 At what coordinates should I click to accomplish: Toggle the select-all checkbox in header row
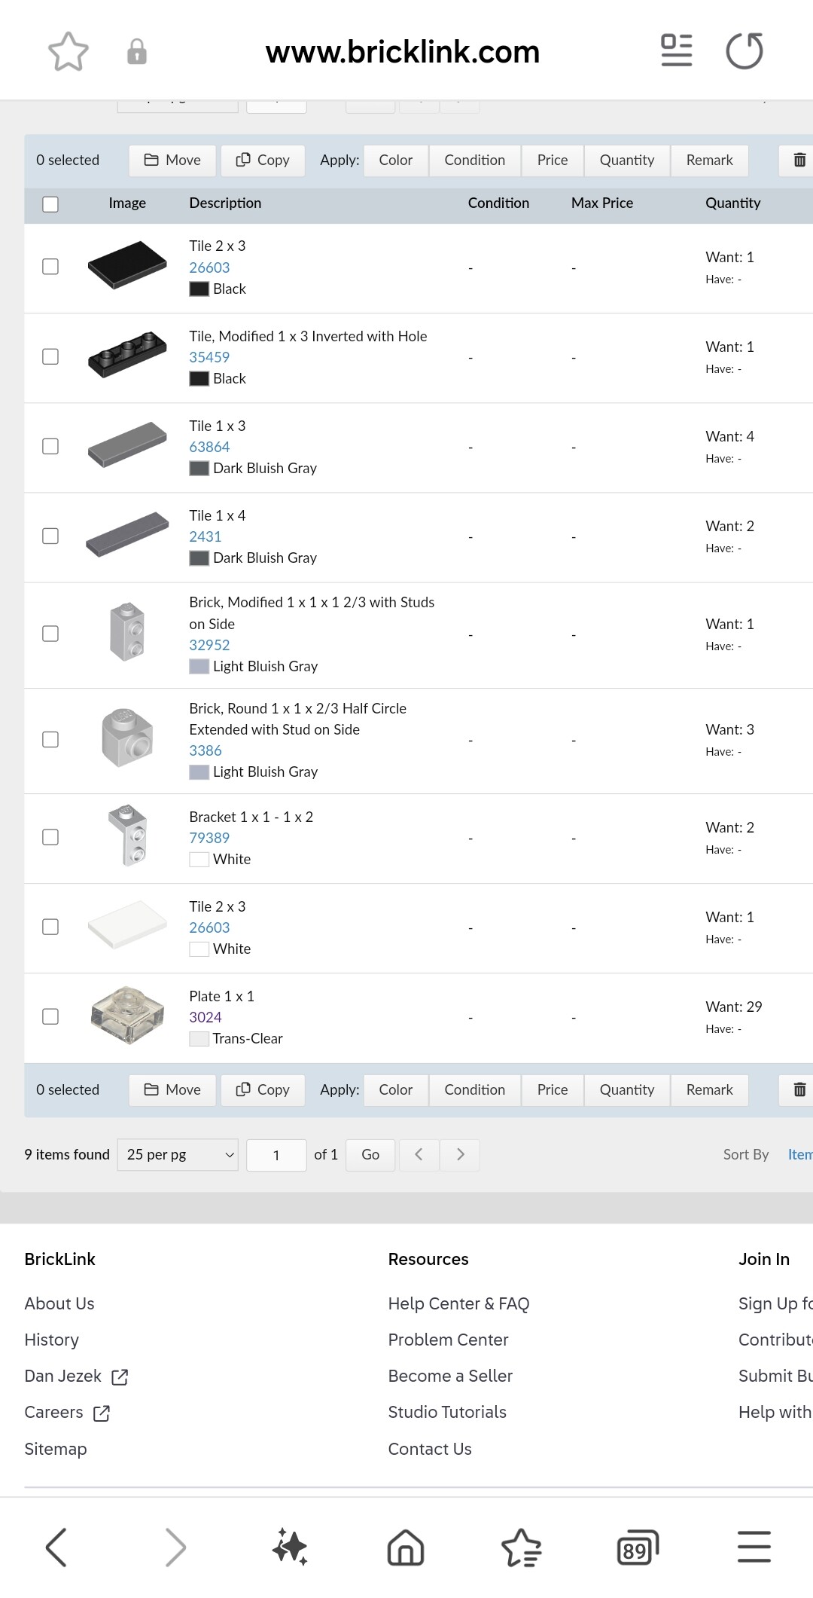50,204
